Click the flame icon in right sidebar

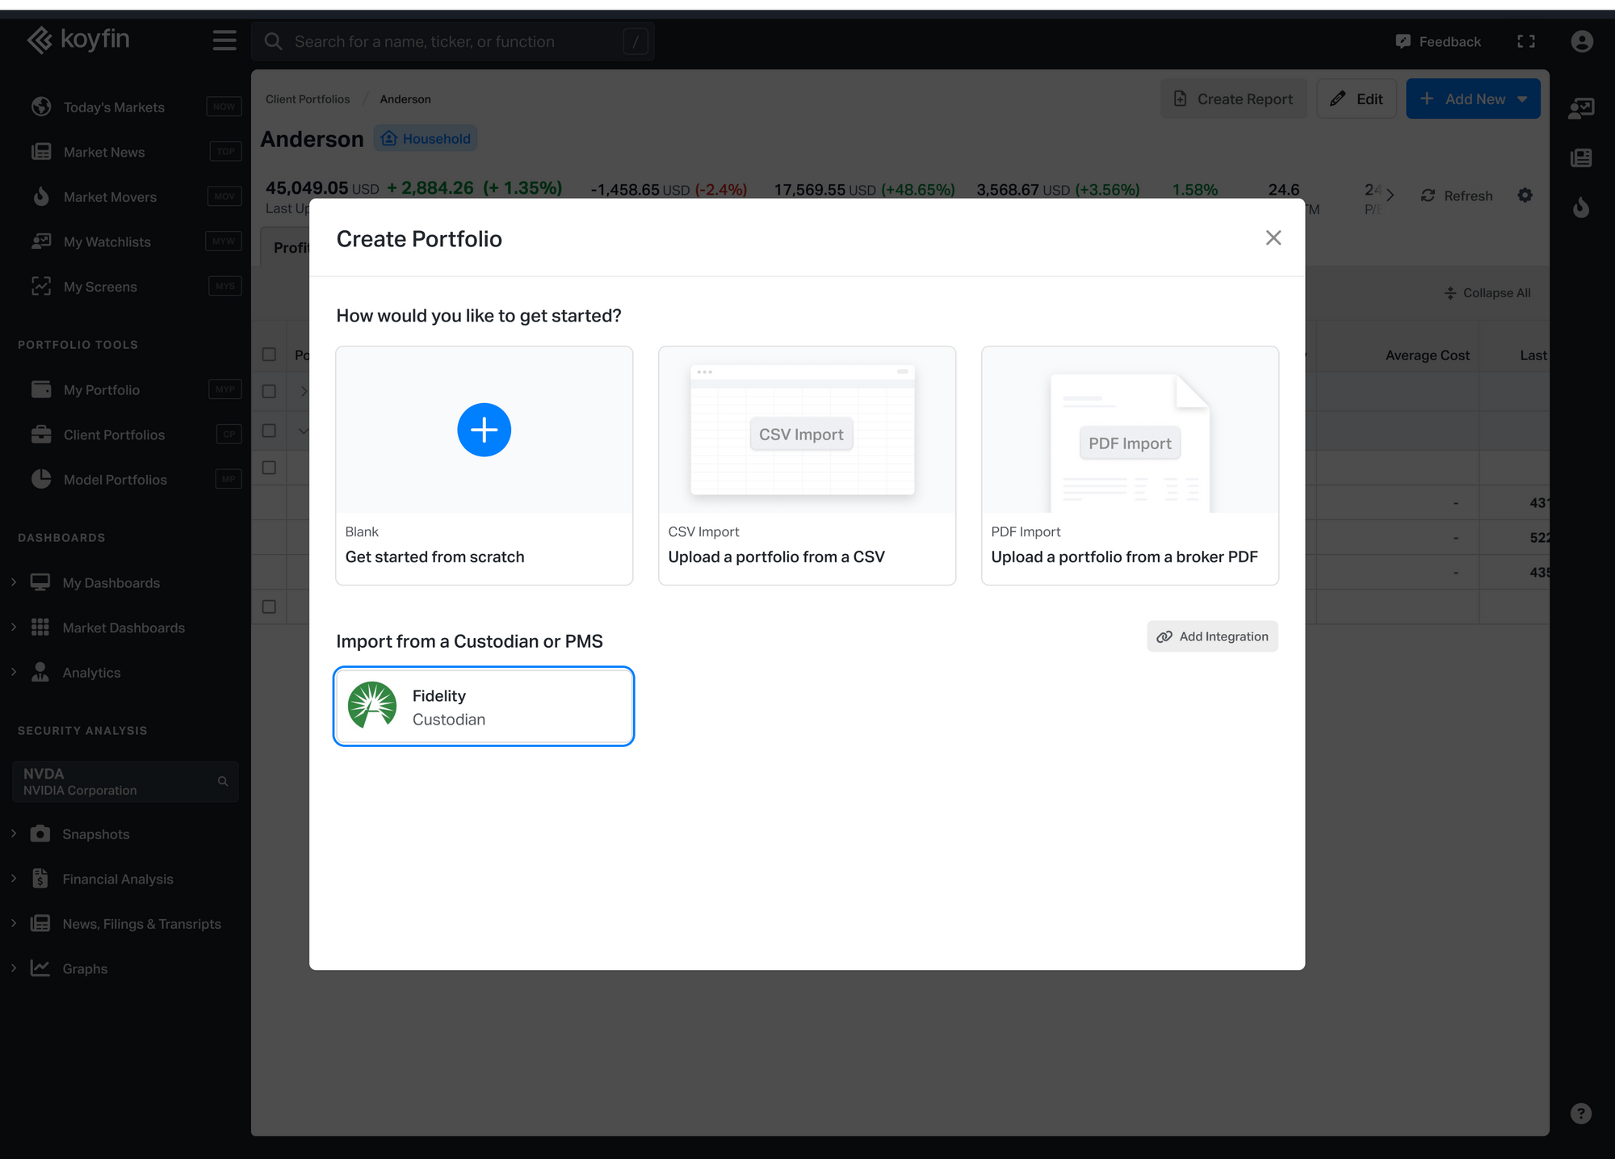point(1580,208)
